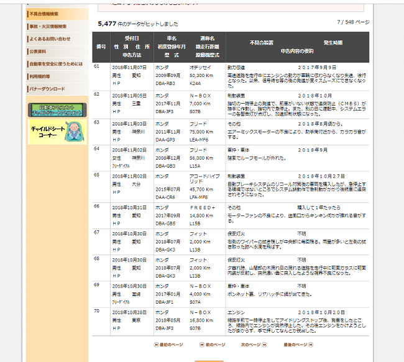Viewport: 404px width, 362px height.
Task: Open 事故・火災情報検索 sidebar item
Action: point(57,27)
